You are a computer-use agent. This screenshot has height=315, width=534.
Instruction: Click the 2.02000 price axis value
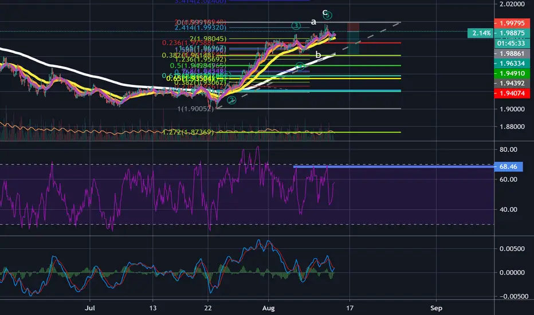click(x=512, y=4)
